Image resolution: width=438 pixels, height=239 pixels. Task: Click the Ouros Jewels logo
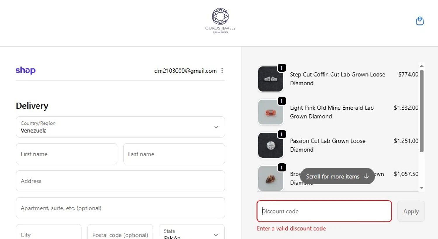[220, 20]
